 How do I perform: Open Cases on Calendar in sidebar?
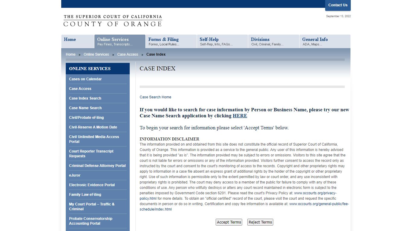(85, 79)
